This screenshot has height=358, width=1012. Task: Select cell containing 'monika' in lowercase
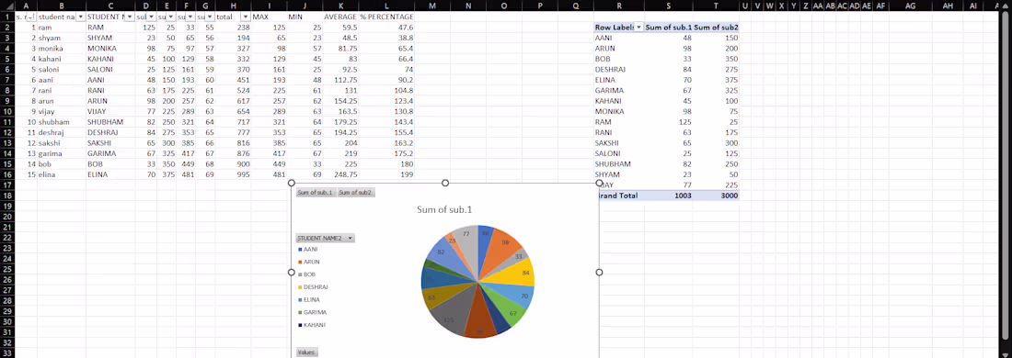(62, 49)
